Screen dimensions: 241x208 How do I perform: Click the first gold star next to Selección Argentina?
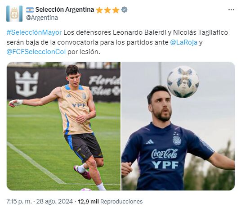[x=99, y=10]
